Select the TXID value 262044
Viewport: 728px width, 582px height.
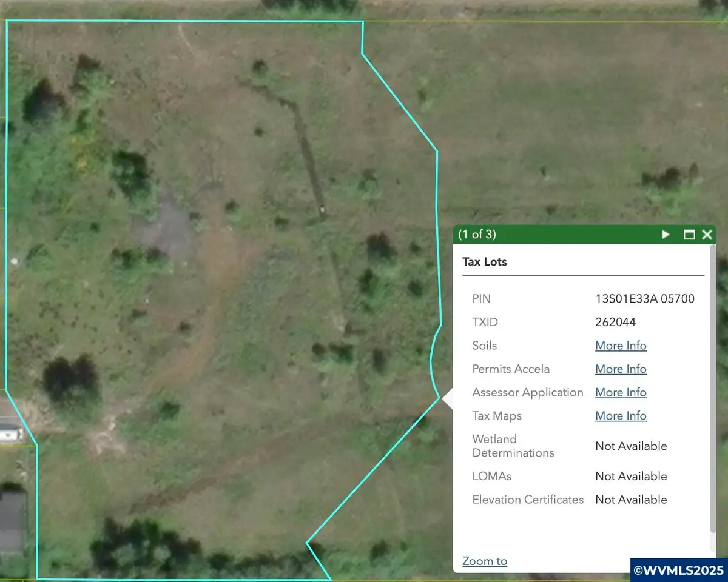click(616, 323)
